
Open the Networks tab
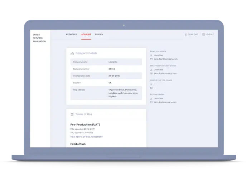pos(72,34)
